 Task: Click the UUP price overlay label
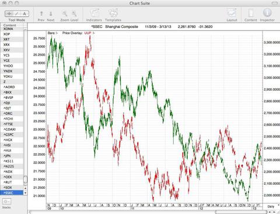tap(87, 33)
